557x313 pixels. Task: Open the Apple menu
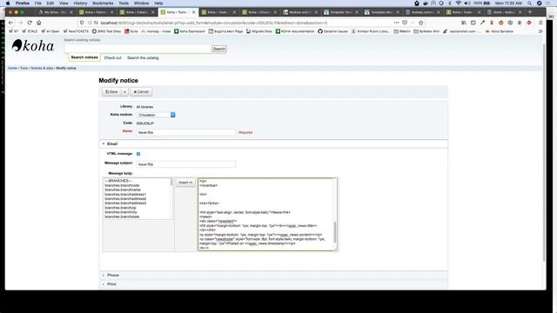click(8, 3)
